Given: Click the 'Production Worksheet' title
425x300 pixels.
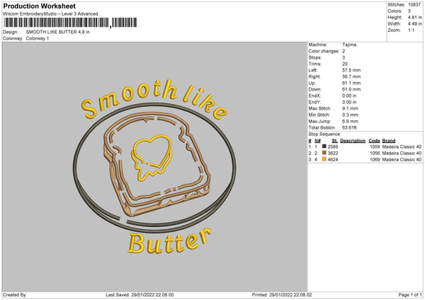Looking at the screenshot, I should pyautogui.click(x=39, y=6).
